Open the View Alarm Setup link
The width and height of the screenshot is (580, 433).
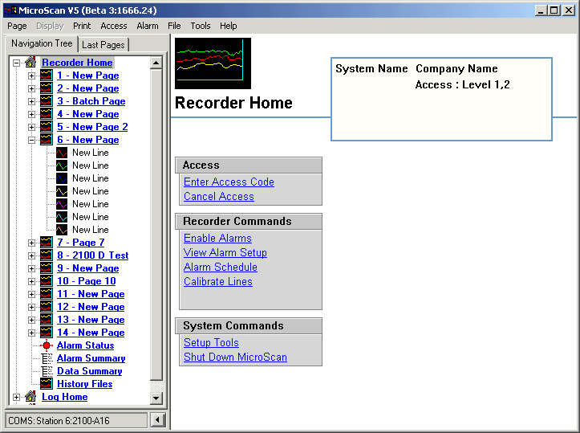(225, 252)
